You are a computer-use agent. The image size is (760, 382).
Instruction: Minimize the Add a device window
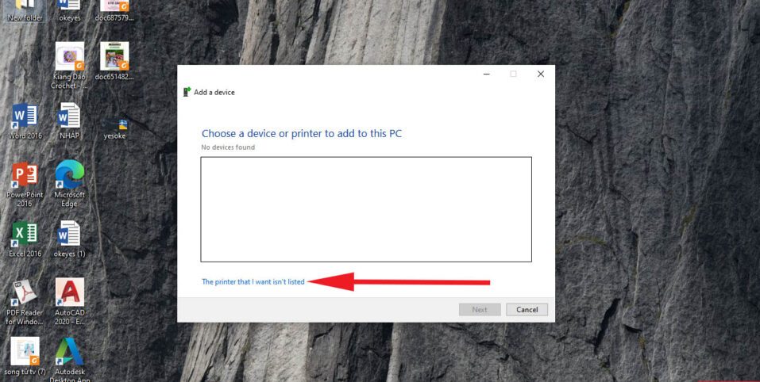[x=487, y=74]
